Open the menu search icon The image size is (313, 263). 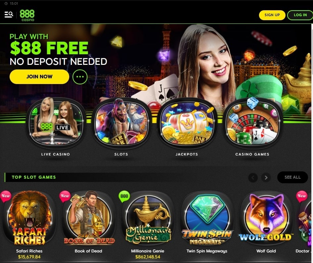[9, 15]
